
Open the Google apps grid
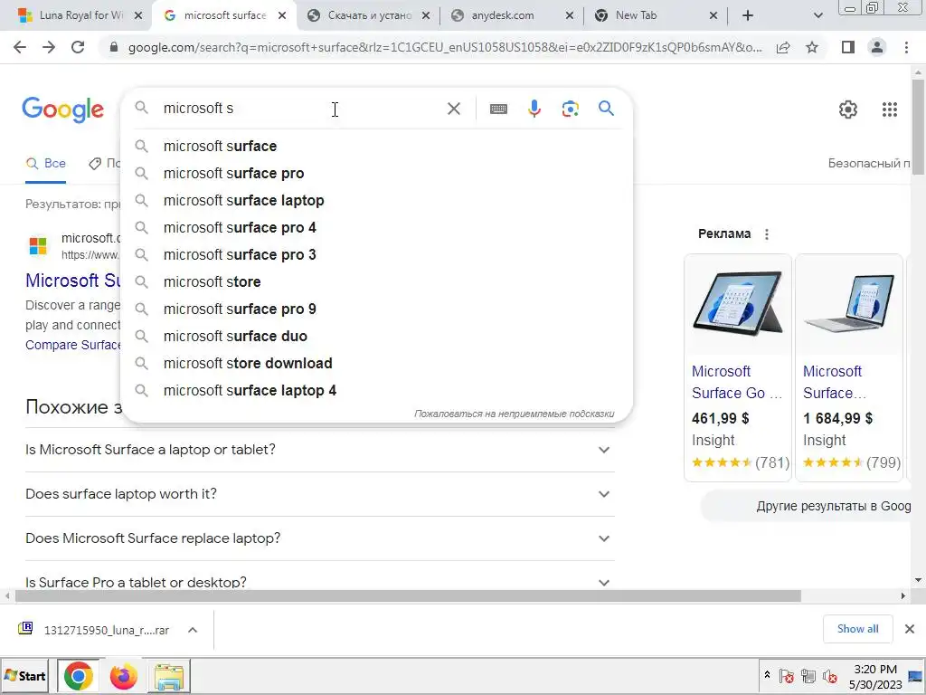pyautogui.click(x=890, y=109)
